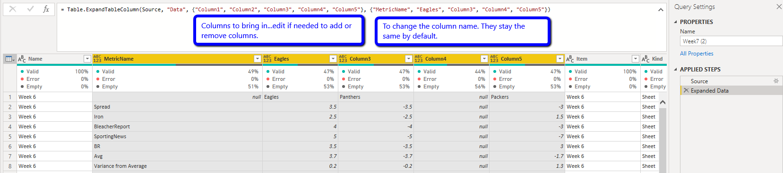Click the -1.7 value in Column5
This screenshot has width=783, height=173.
point(527,156)
